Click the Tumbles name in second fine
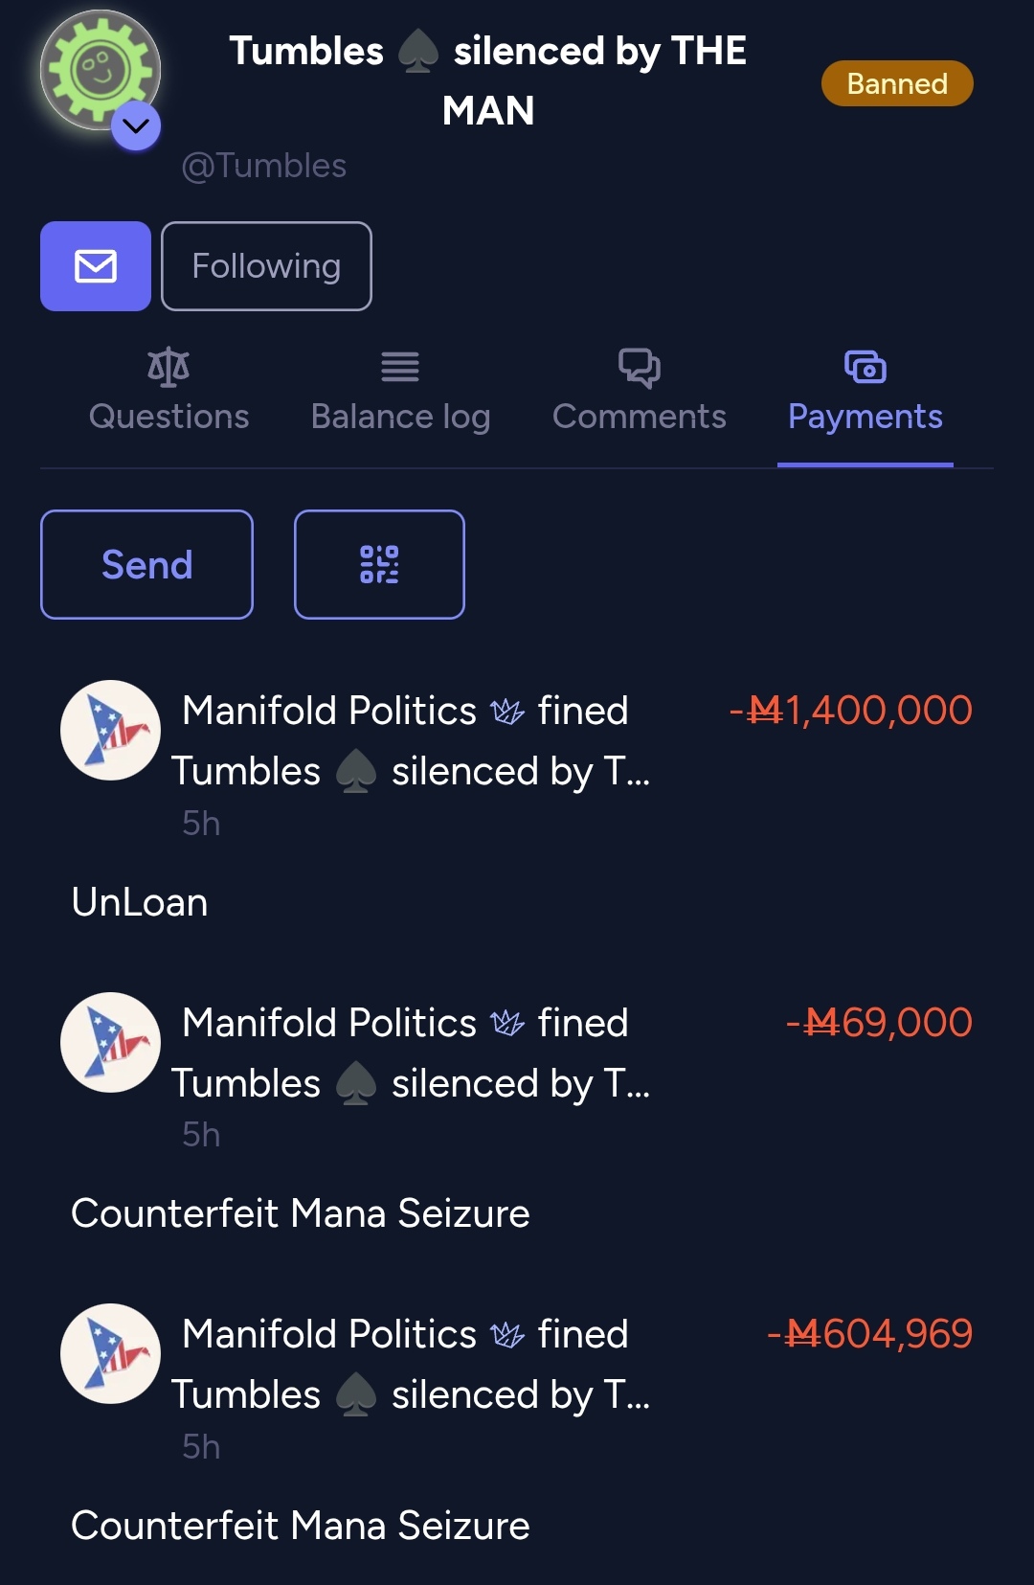 click(246, 1083)
